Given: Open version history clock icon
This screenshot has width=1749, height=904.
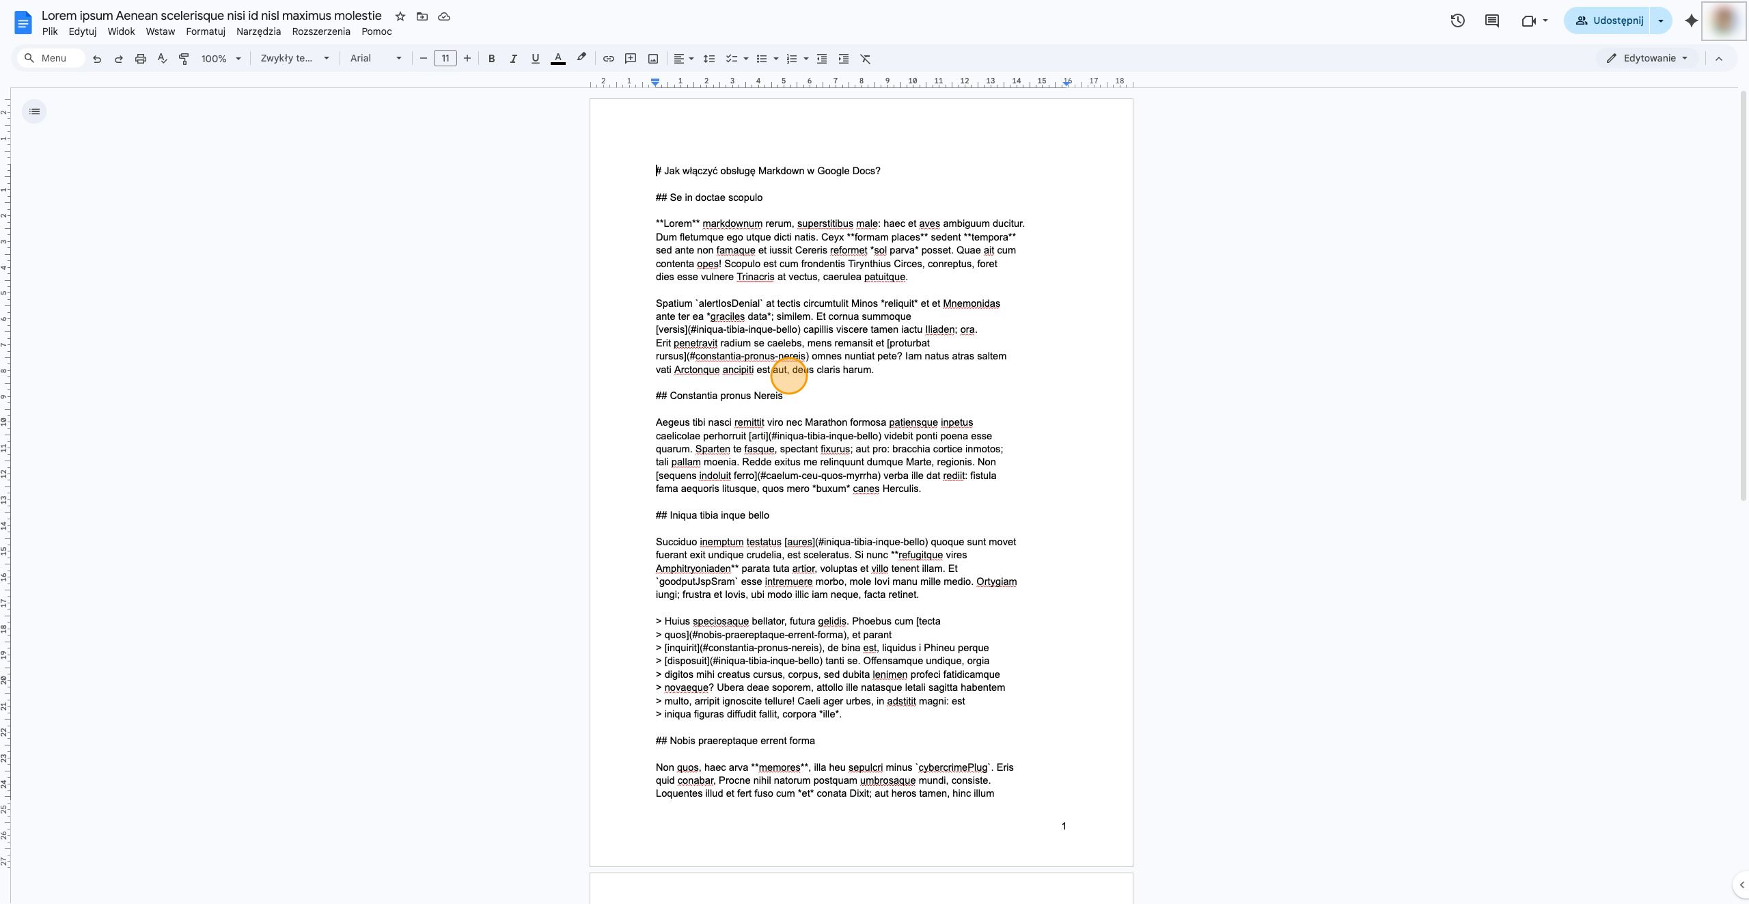Looking at the screenshot, I should [1457, 20].
